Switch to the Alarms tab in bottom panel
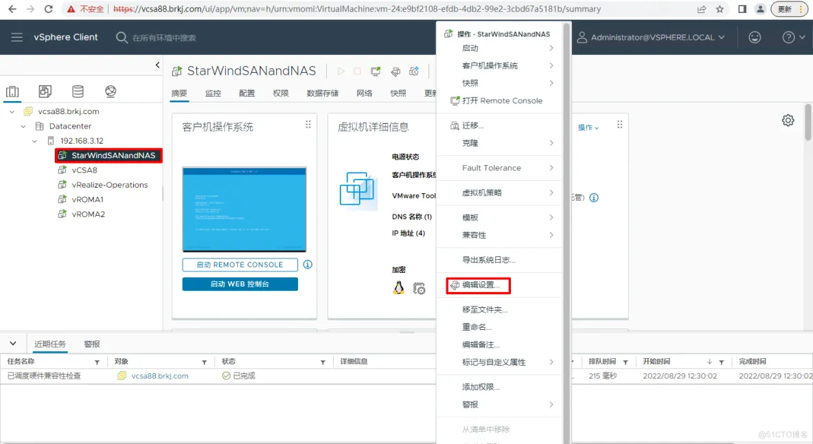 click(x=92, y=344)
